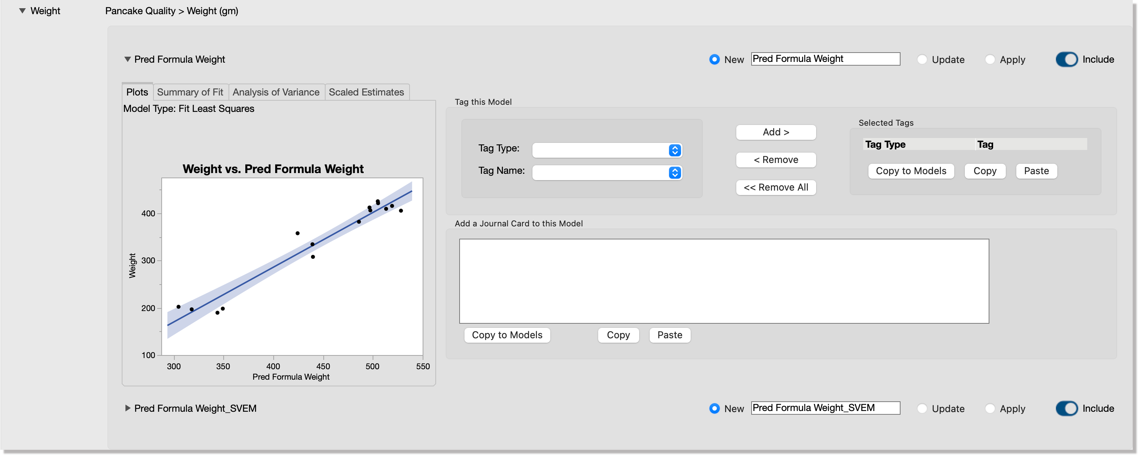The image size is (1138, 455).
Task: Select New radio for Pred Formula Weight_SVEM
Action: pos(714,409)
